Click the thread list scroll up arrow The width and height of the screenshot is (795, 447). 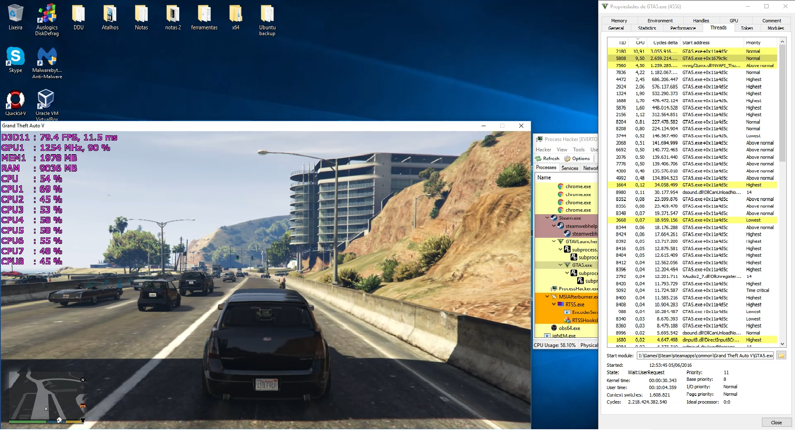782,42
